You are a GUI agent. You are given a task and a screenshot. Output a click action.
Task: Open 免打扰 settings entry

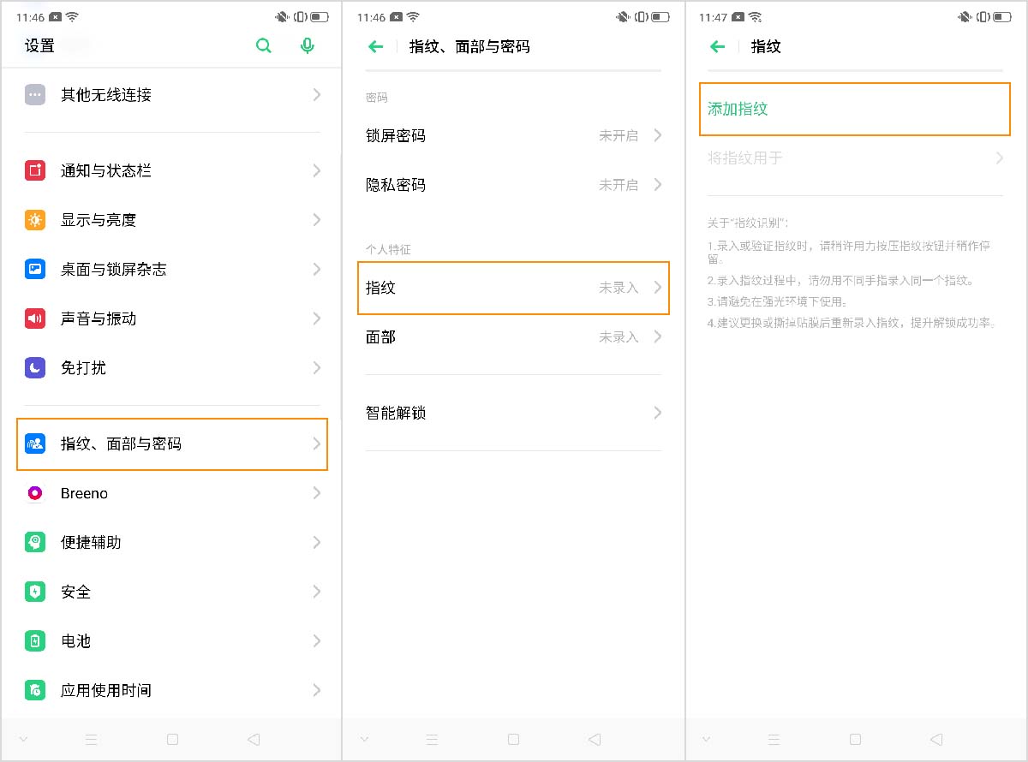click(x=171, y=368)
